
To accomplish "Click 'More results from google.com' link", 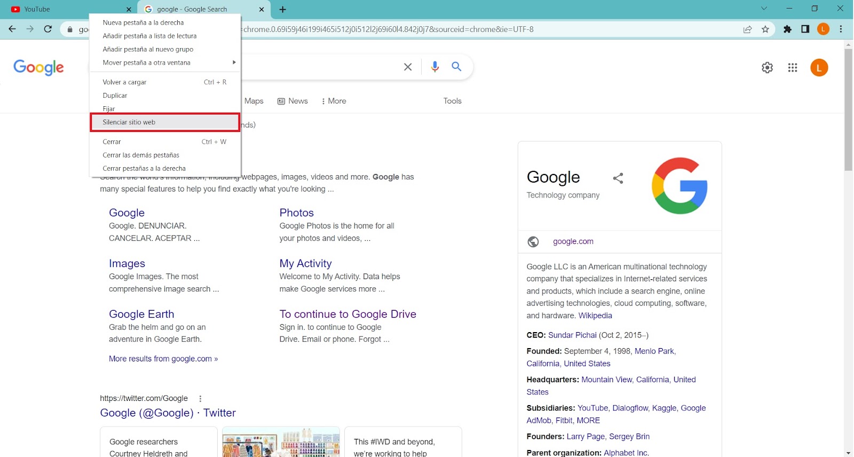I will pyautogui.click(x=163, y=359).
